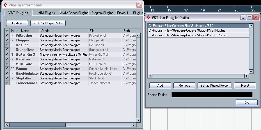Minimize the VST 2.x Plug-in Paths window
261x130 pixels.
(243, 17)
